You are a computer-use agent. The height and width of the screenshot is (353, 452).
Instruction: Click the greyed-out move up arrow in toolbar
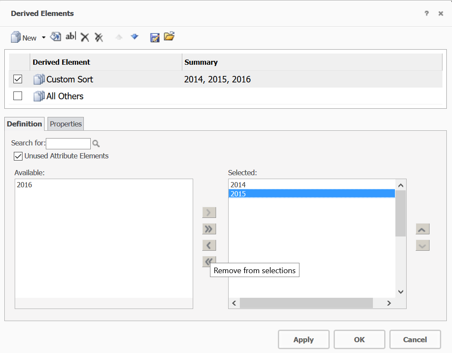click(x=119, y=37)
